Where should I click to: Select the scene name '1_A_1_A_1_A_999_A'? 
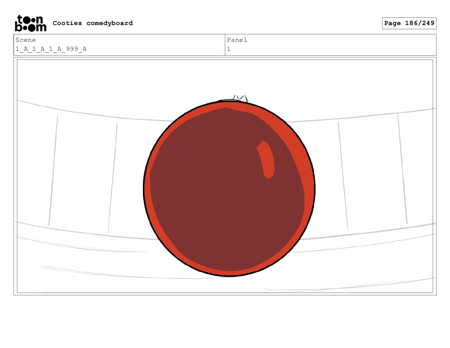pyautogui.click(x=51, y=49)
